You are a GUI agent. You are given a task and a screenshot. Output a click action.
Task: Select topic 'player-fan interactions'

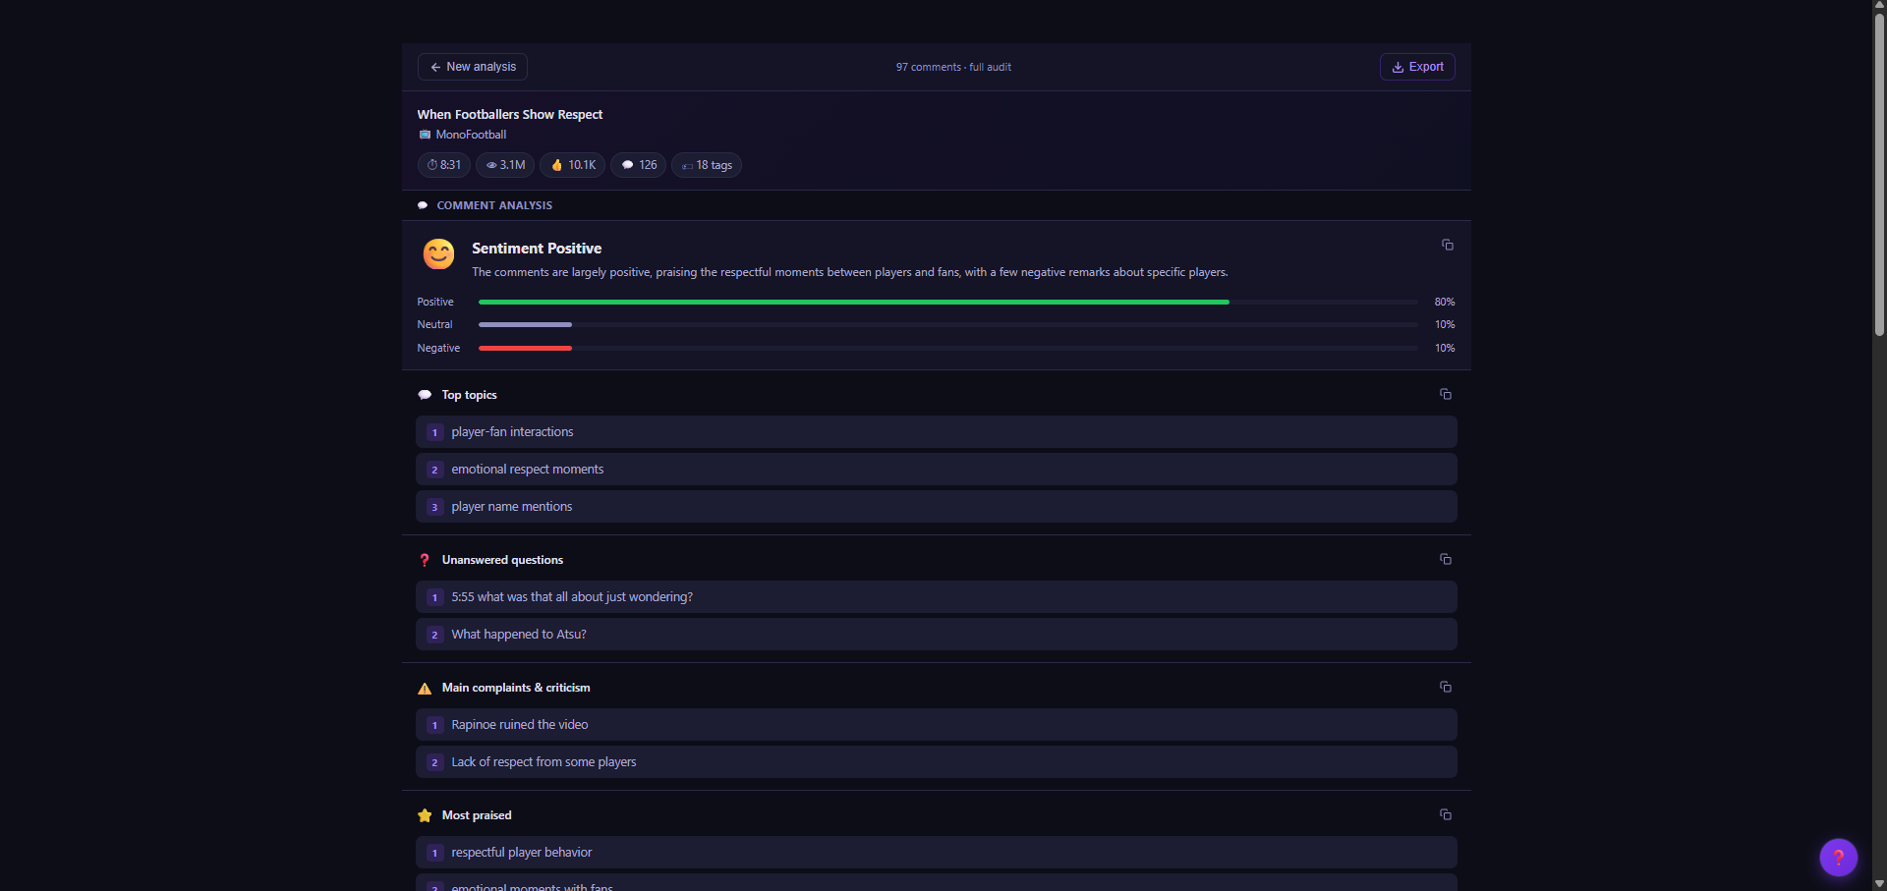[937, 432]
